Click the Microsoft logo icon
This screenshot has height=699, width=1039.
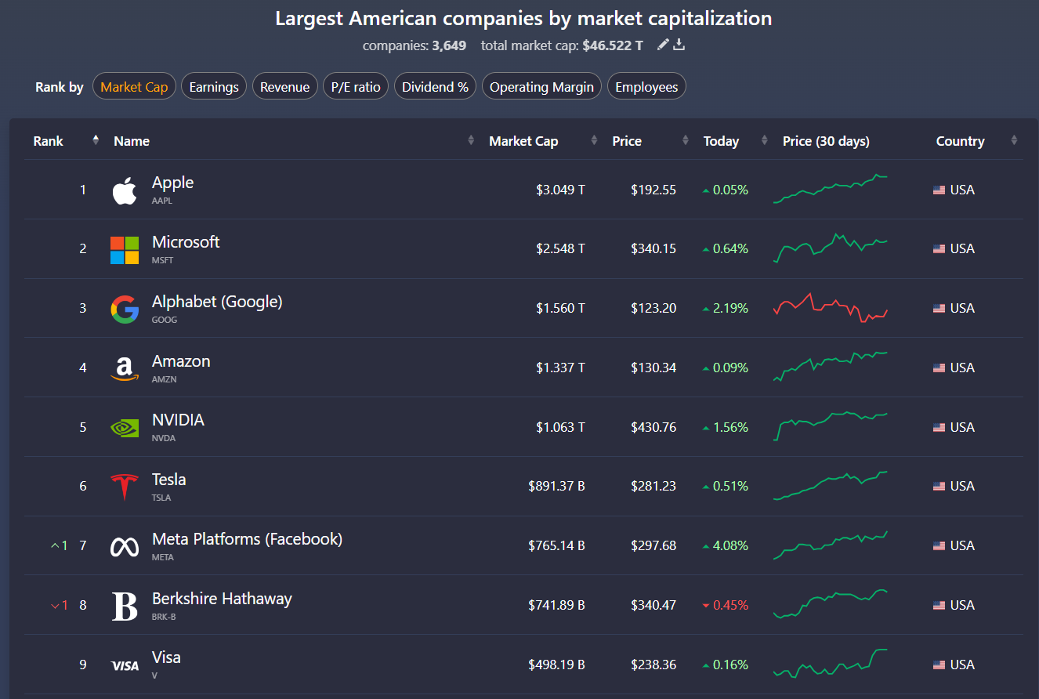tap(125, 250)
